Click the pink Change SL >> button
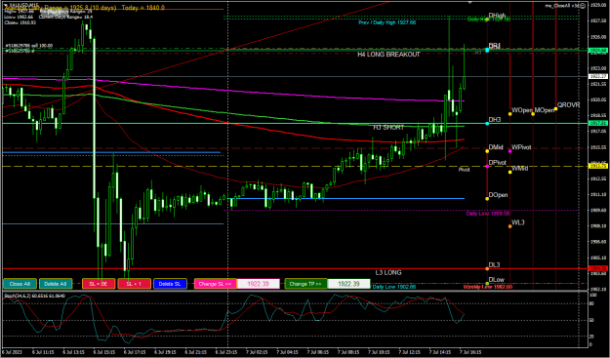The width and height of the screenshot is (610, 358). pos(216,284)
